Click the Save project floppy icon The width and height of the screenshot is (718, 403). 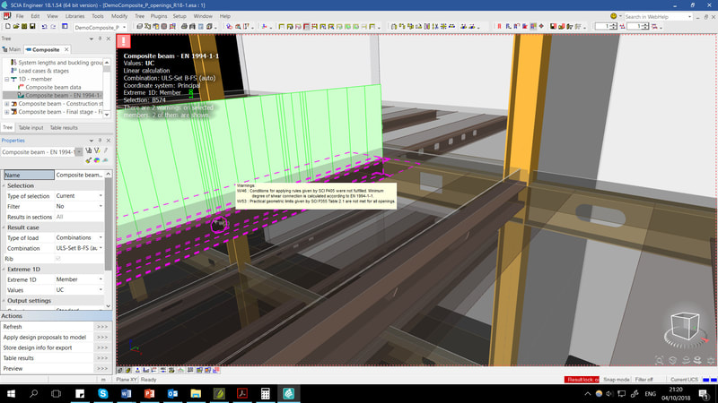click(x=32, y=27)
